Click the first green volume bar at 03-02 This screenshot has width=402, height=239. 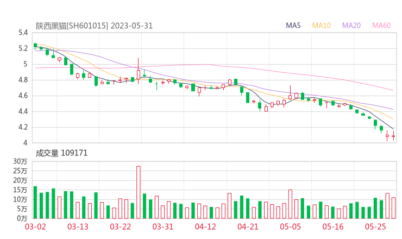click(x=35, y=202)
